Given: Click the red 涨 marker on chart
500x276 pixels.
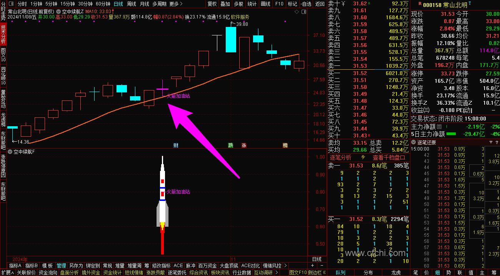Looking at the screenshot, I should pos(244,145).
